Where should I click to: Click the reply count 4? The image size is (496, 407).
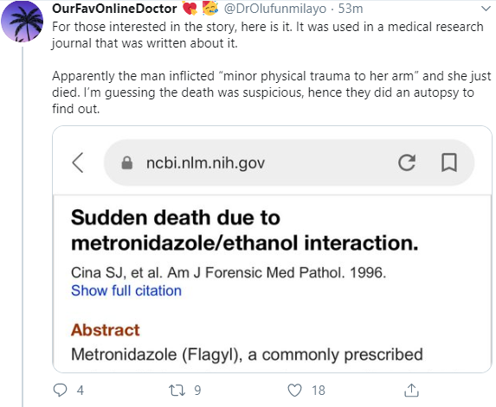[x=81, y=391]
